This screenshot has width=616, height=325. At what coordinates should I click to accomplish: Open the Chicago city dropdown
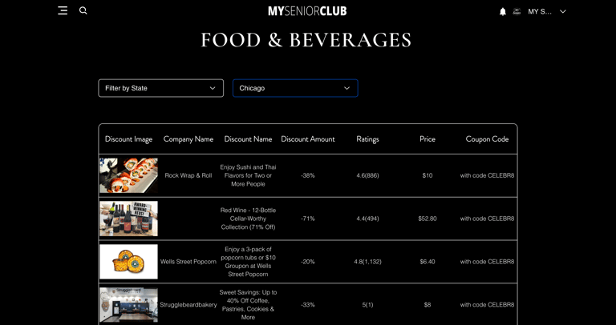coord(295,88)
